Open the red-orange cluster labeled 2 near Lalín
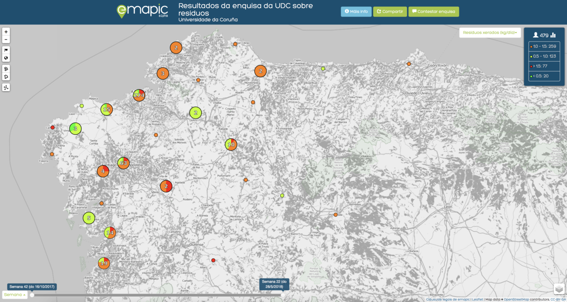This screenshot has width=567, height=302. (166, 186)
